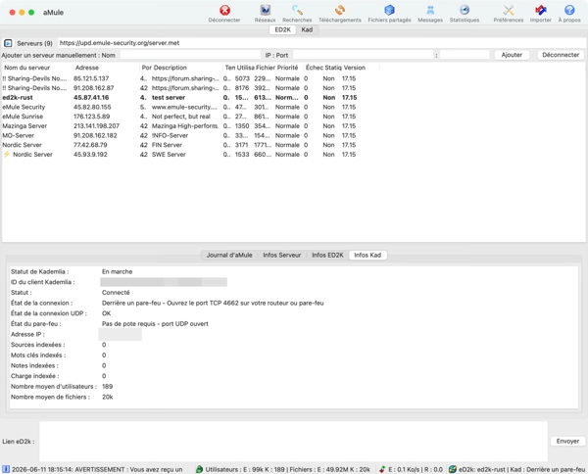Viewport: 588px width, 474px height.
Task: Open Fichiers partagés icon
Action: 389,10
